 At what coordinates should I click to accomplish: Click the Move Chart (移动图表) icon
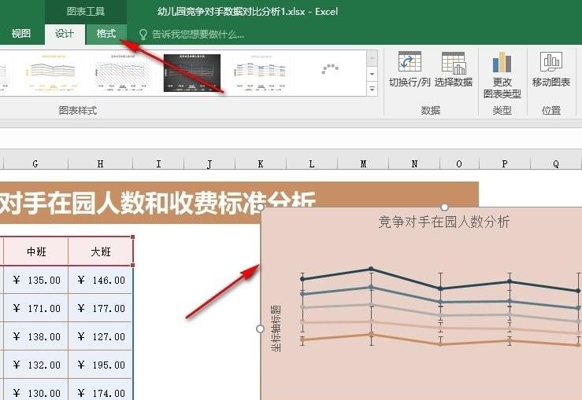[x=551, y=62]
